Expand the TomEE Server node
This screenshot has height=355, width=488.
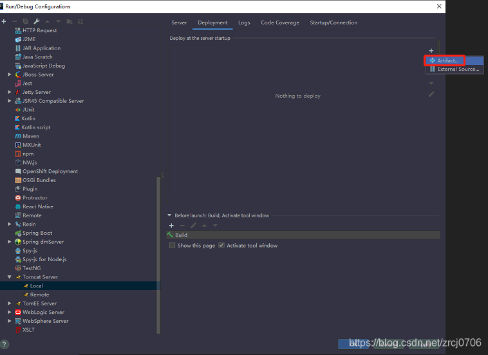pos(10,304)
